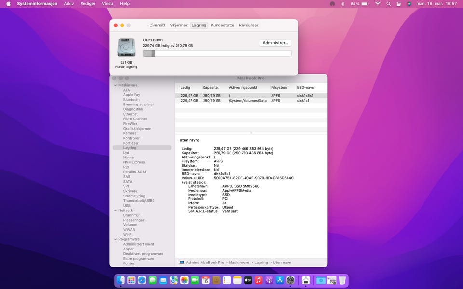Select the /System/Volumes/Data volume row
This screenshot has width=463, height=289.
pos(247,101)
